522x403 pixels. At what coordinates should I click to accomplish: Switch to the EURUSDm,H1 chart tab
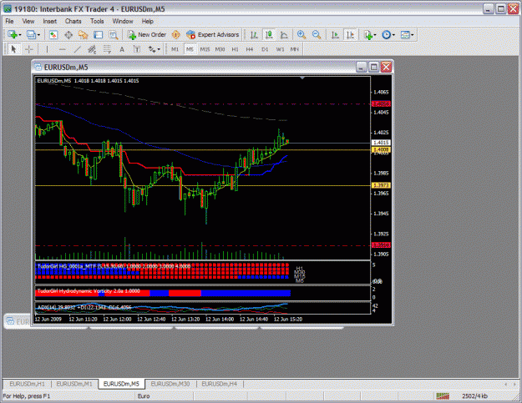(x=27, y=384)
